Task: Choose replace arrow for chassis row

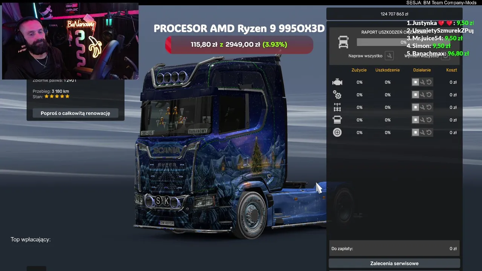Action: (x=429, y=107)
